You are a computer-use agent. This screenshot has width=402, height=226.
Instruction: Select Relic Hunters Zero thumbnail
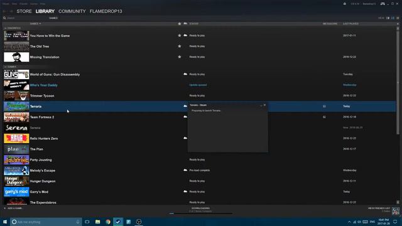coord(16,138)
